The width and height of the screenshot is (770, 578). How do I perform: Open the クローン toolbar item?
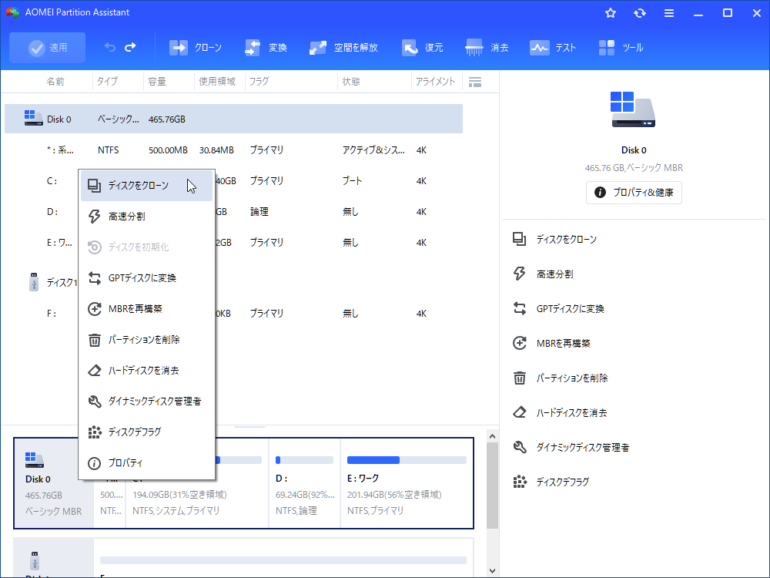tap(196, 48)
